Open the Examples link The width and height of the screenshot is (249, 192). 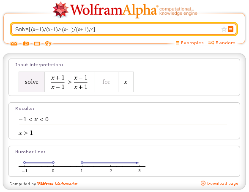(190, 43)
